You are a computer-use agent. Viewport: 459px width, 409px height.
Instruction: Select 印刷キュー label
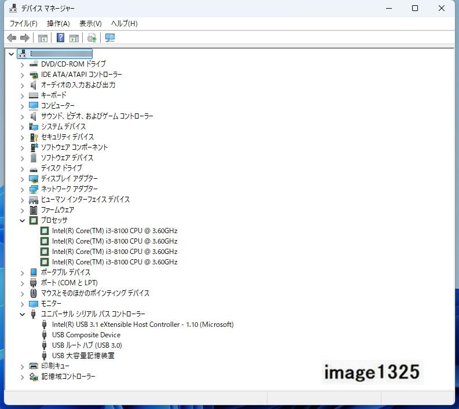tap(55, 366)
